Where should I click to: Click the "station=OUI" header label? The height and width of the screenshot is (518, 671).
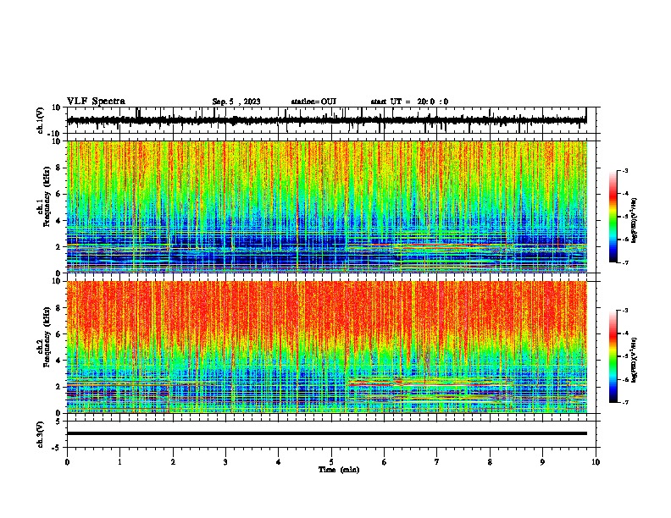coord(313,102)
